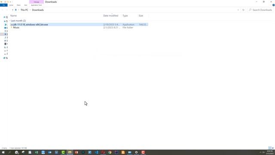Show hidden system tray icons

pyautogui.click(x=260, y=152)
